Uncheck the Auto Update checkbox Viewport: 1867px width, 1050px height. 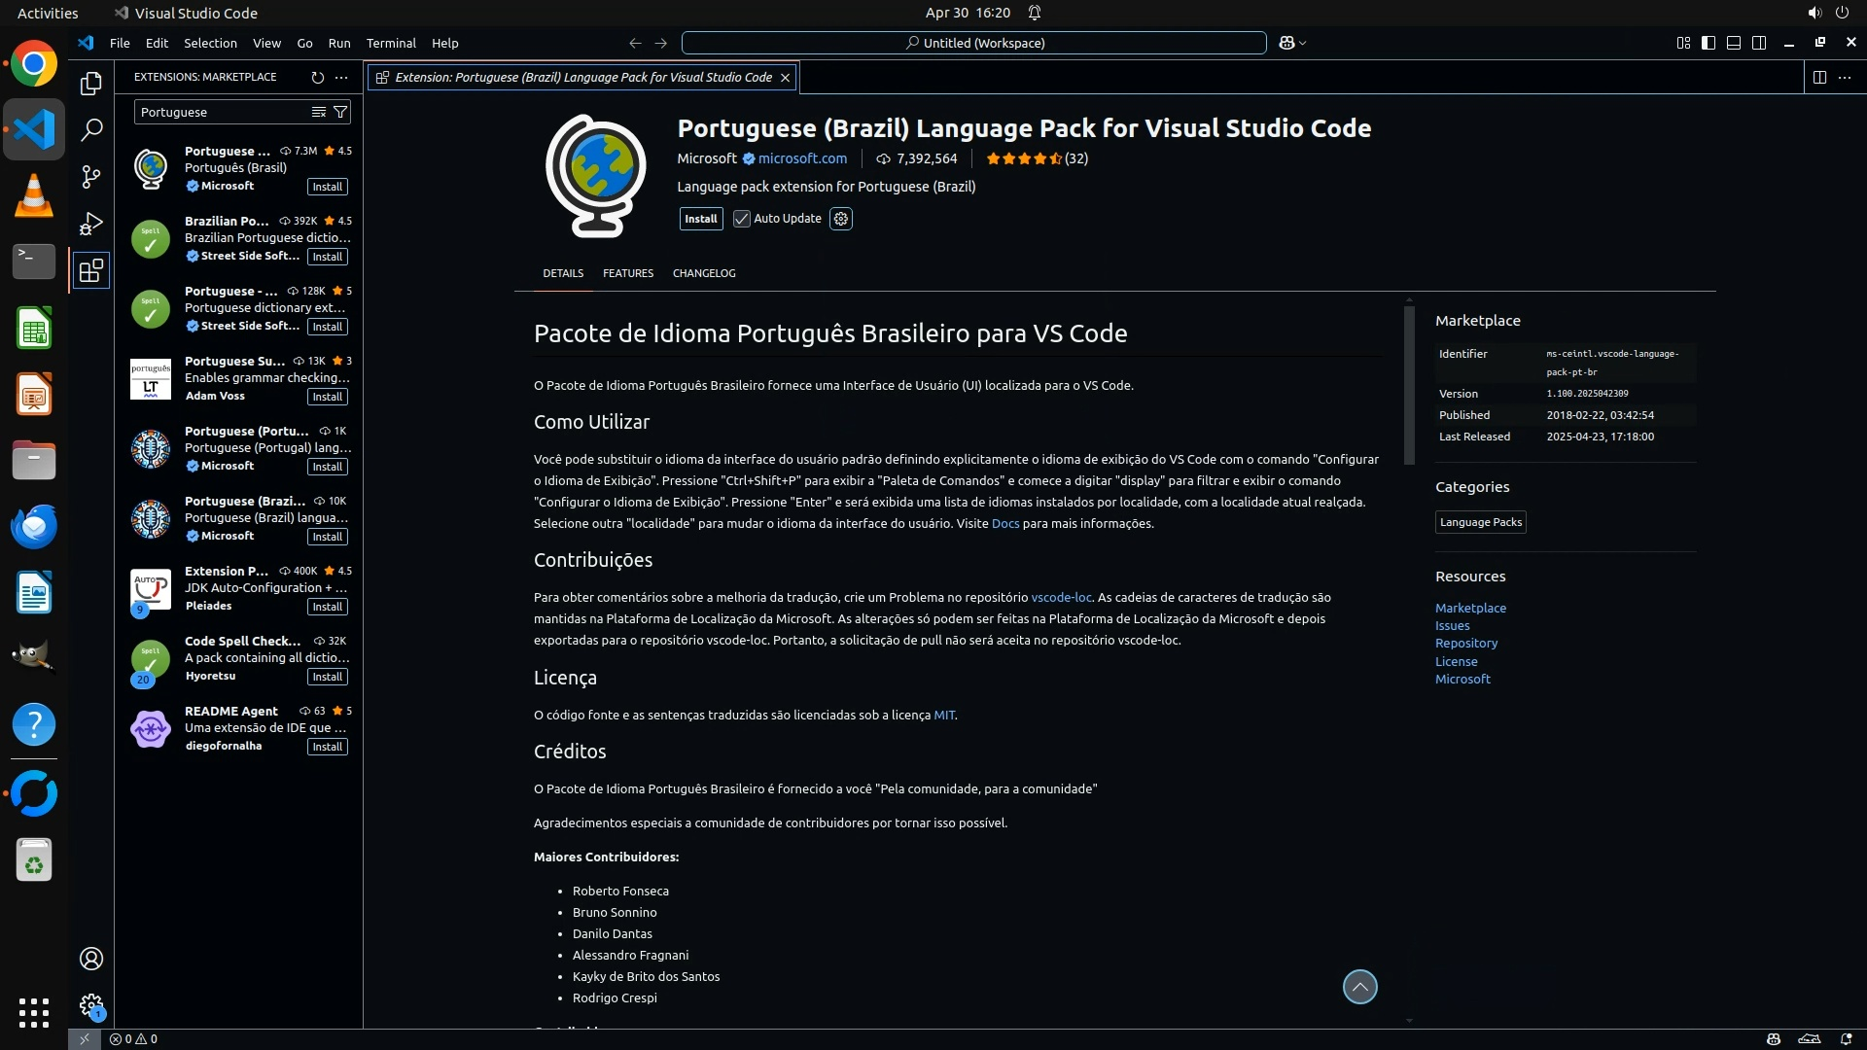(742, 219)
